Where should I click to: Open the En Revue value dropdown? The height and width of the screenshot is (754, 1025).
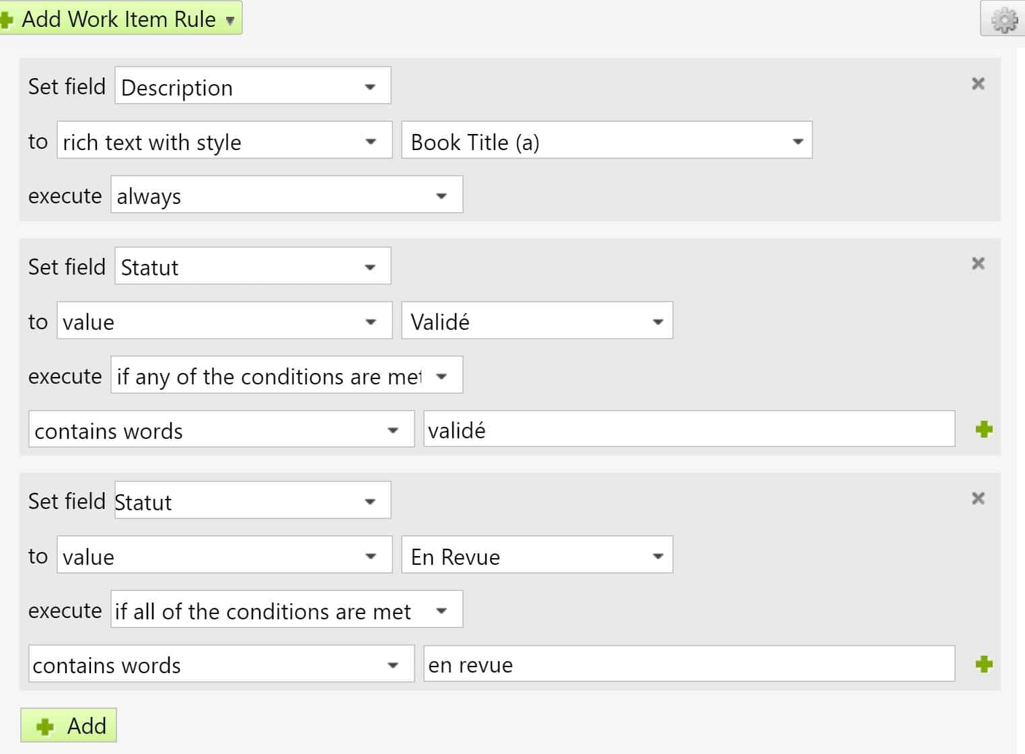[x=536, y=556]
